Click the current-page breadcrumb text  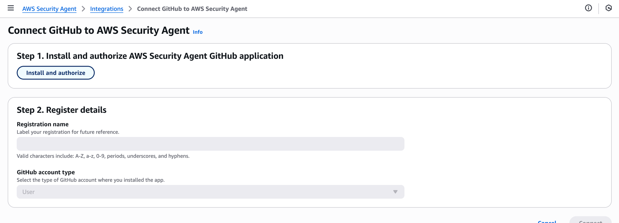tap(192, 9)
